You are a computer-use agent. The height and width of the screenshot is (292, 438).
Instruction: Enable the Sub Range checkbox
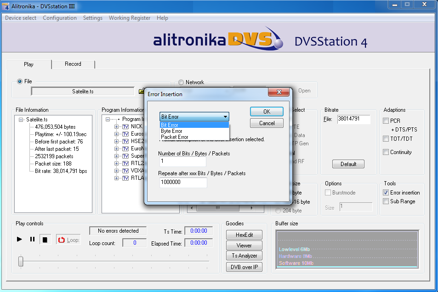click(386, 201)
